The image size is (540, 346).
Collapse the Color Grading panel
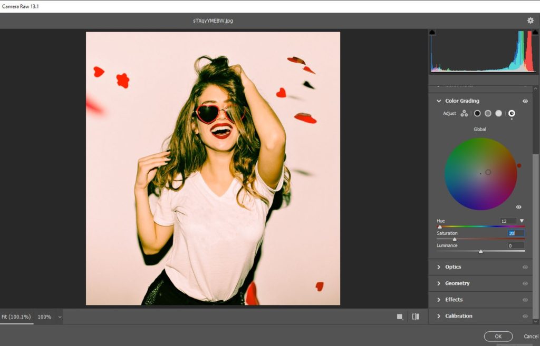pyautogui.click(x=439, y=101)
